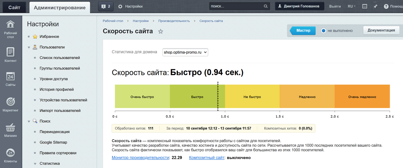Click the pin panel icon
Image resolution: width=403 pixels, height=168 pixels.
click(375, 6)
